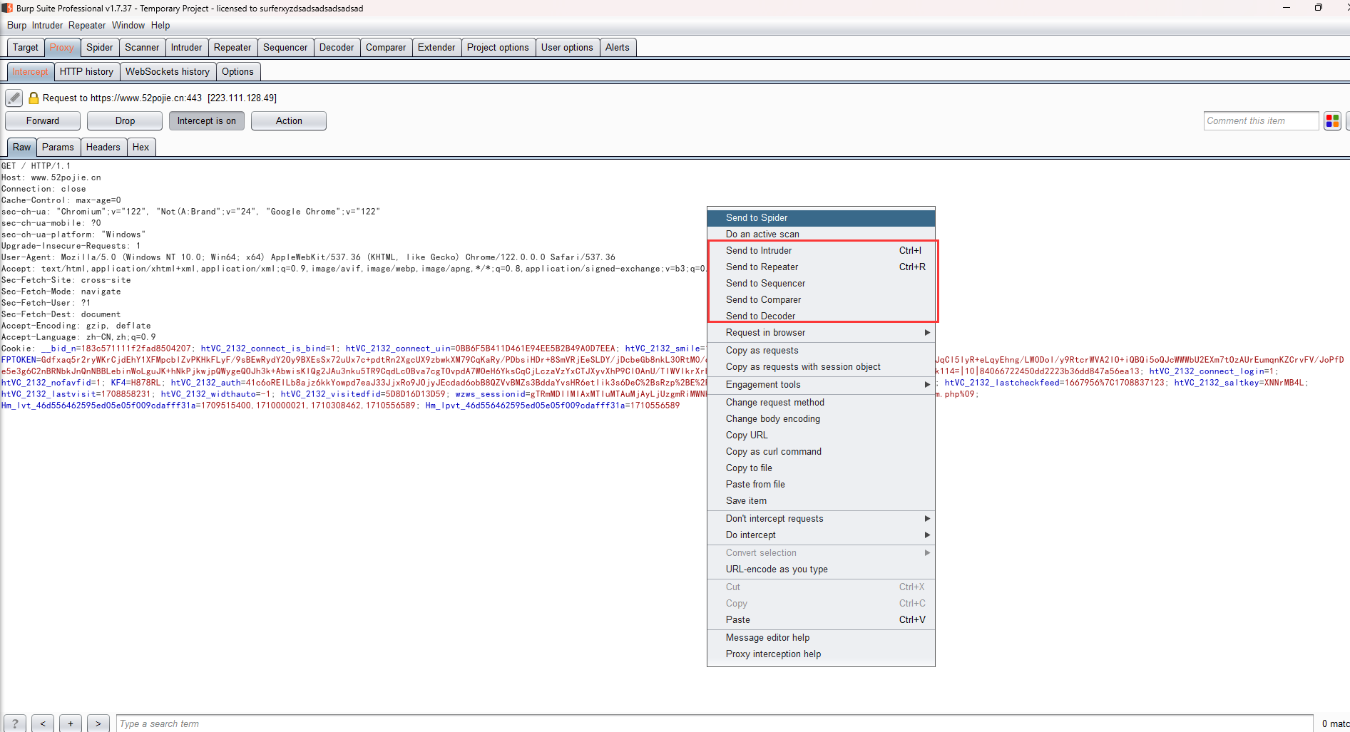Click the Comment this item field
This screenshot has width=1350, height=732.
click(x=1261, y=121)
